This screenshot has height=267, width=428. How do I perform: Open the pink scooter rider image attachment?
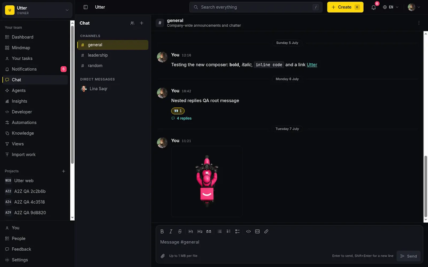click(207, 181)
